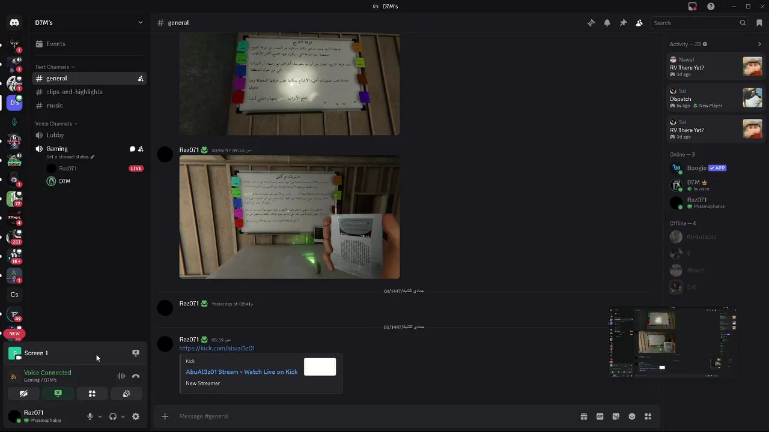Screen dimensions: 769x432
Task: Collapse the Text Channels category
Action: pyautogui.click(x=55, y=67)
